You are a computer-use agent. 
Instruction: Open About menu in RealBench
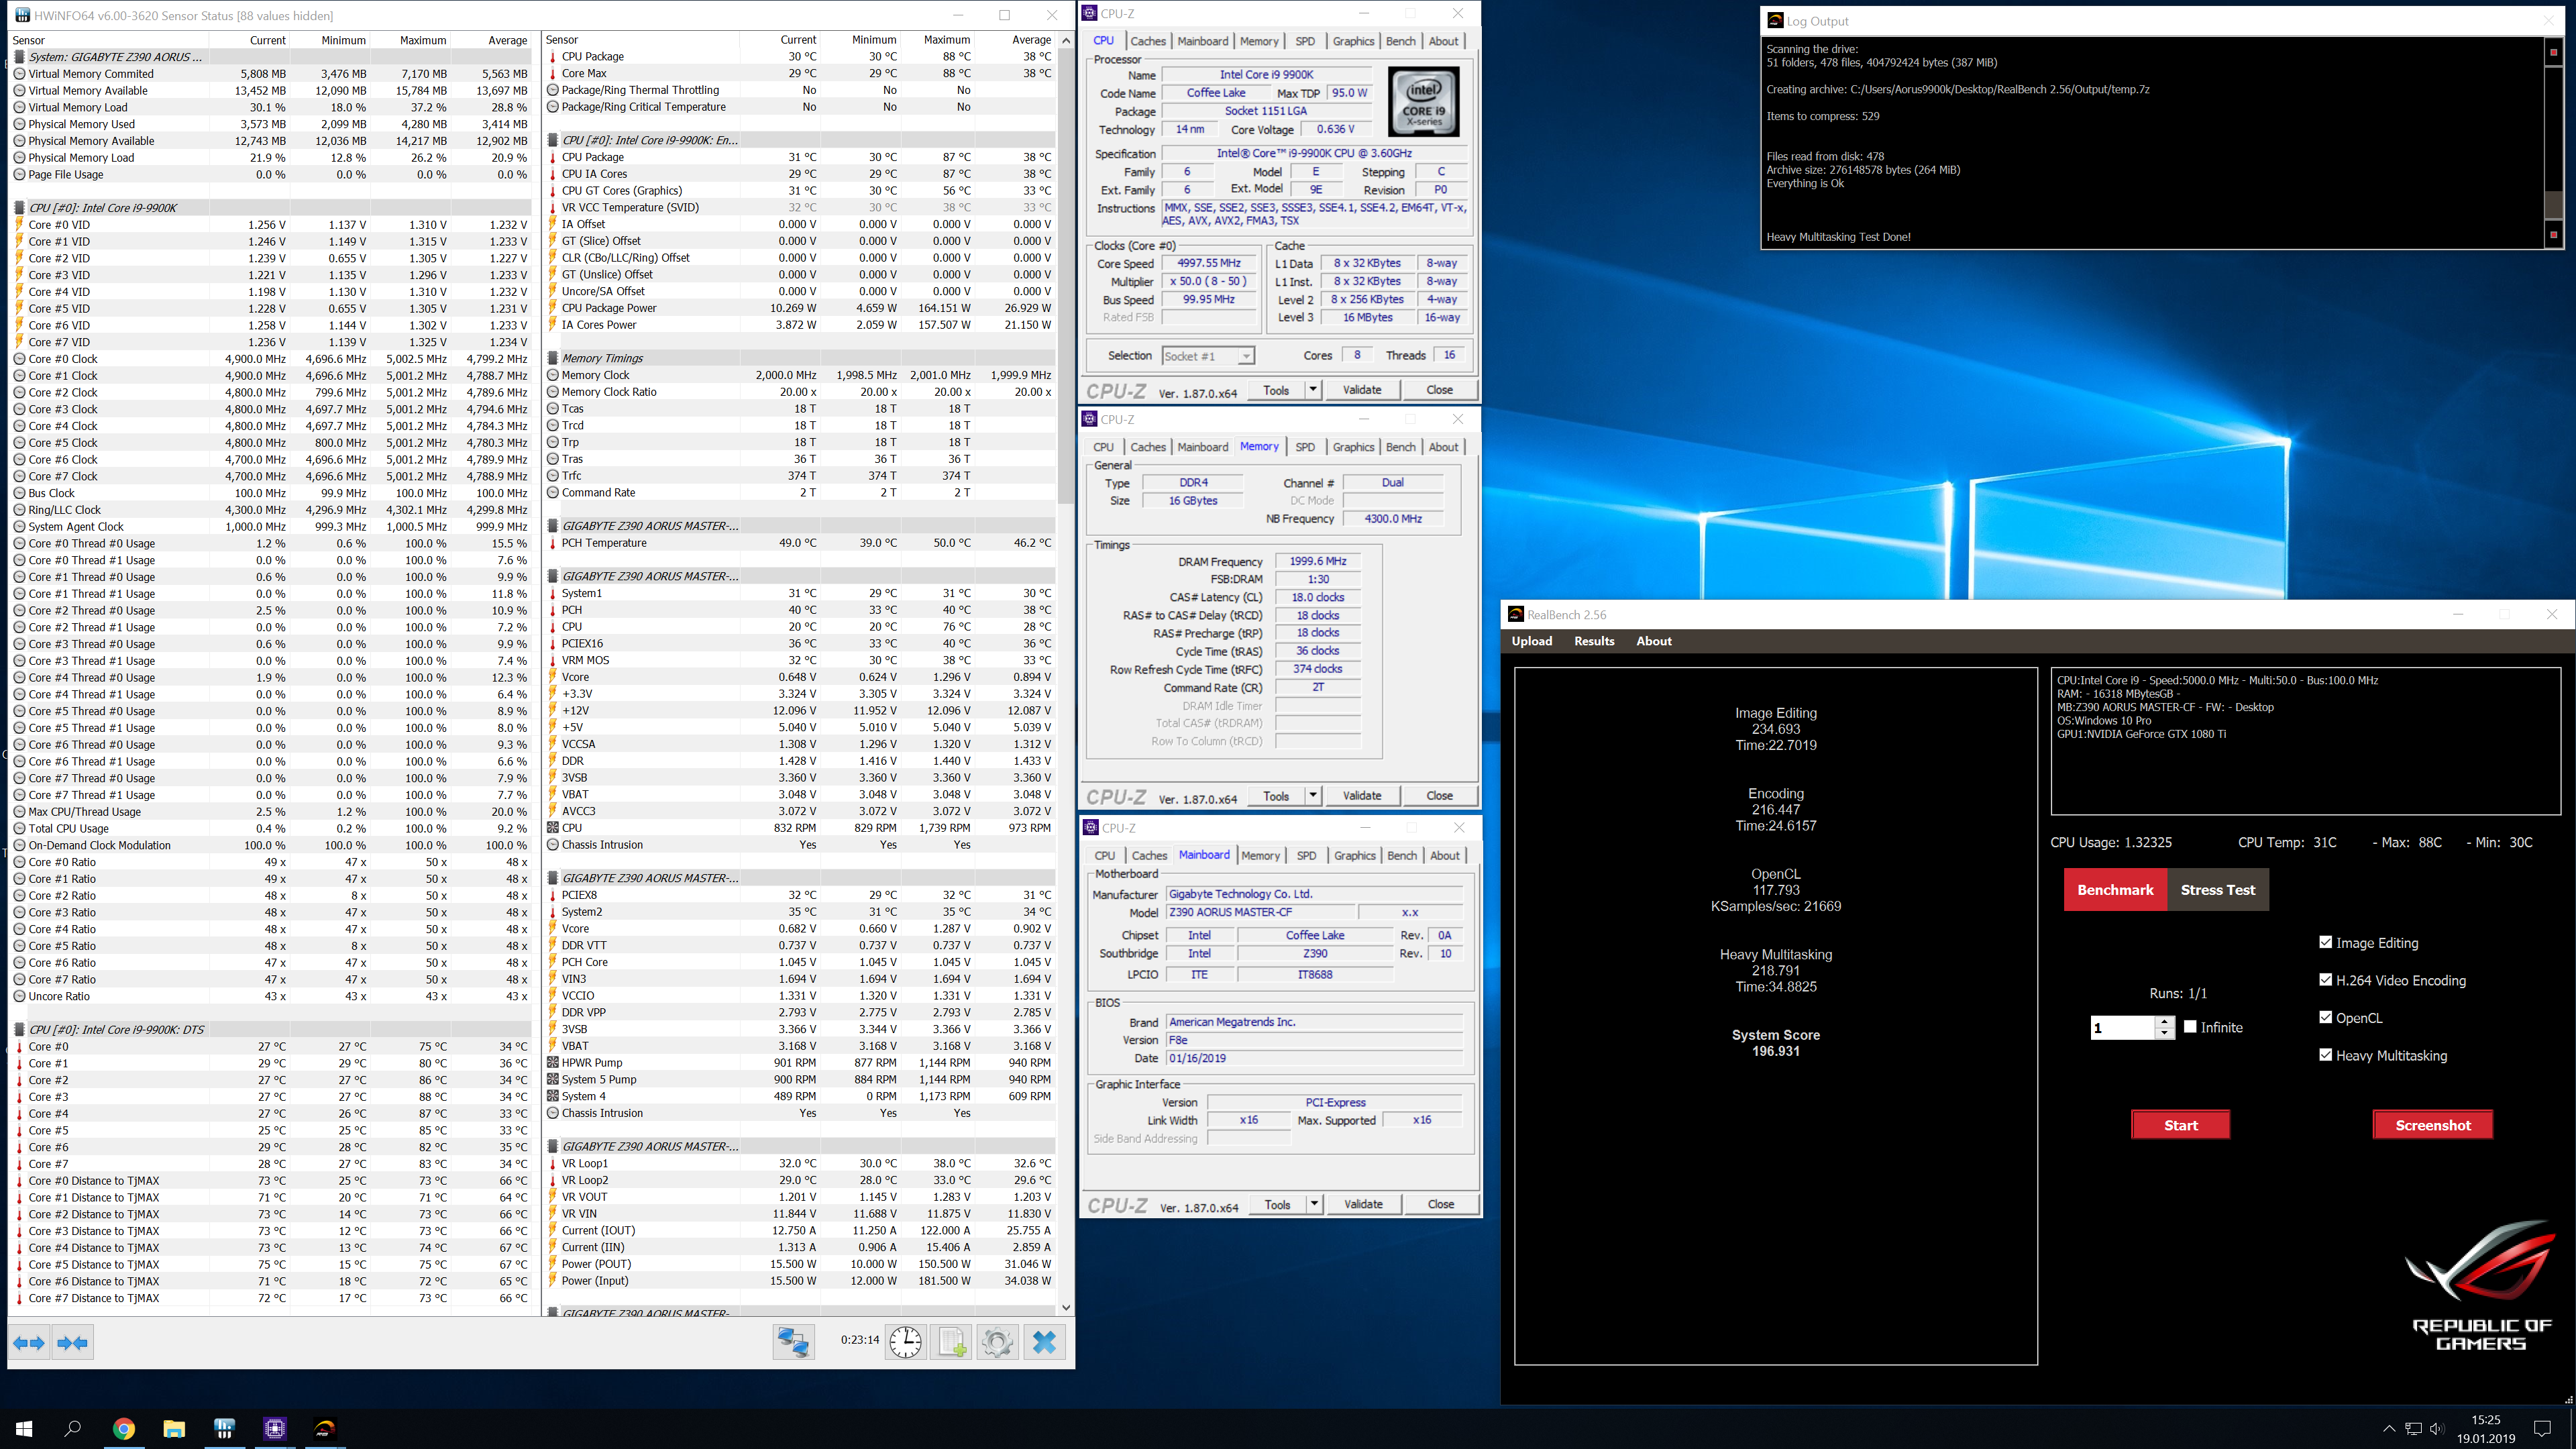[x=1654, y=641]
